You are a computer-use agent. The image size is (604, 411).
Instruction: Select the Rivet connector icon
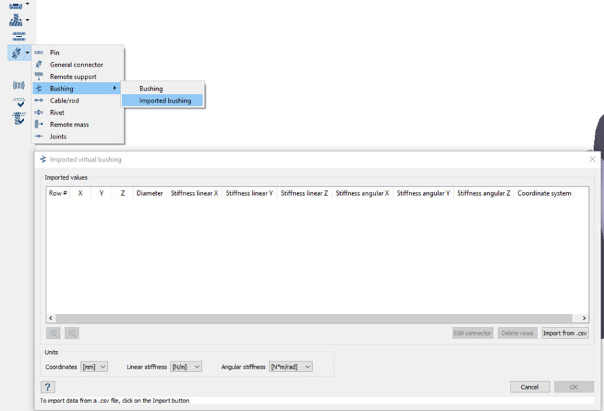coord(39,112)
